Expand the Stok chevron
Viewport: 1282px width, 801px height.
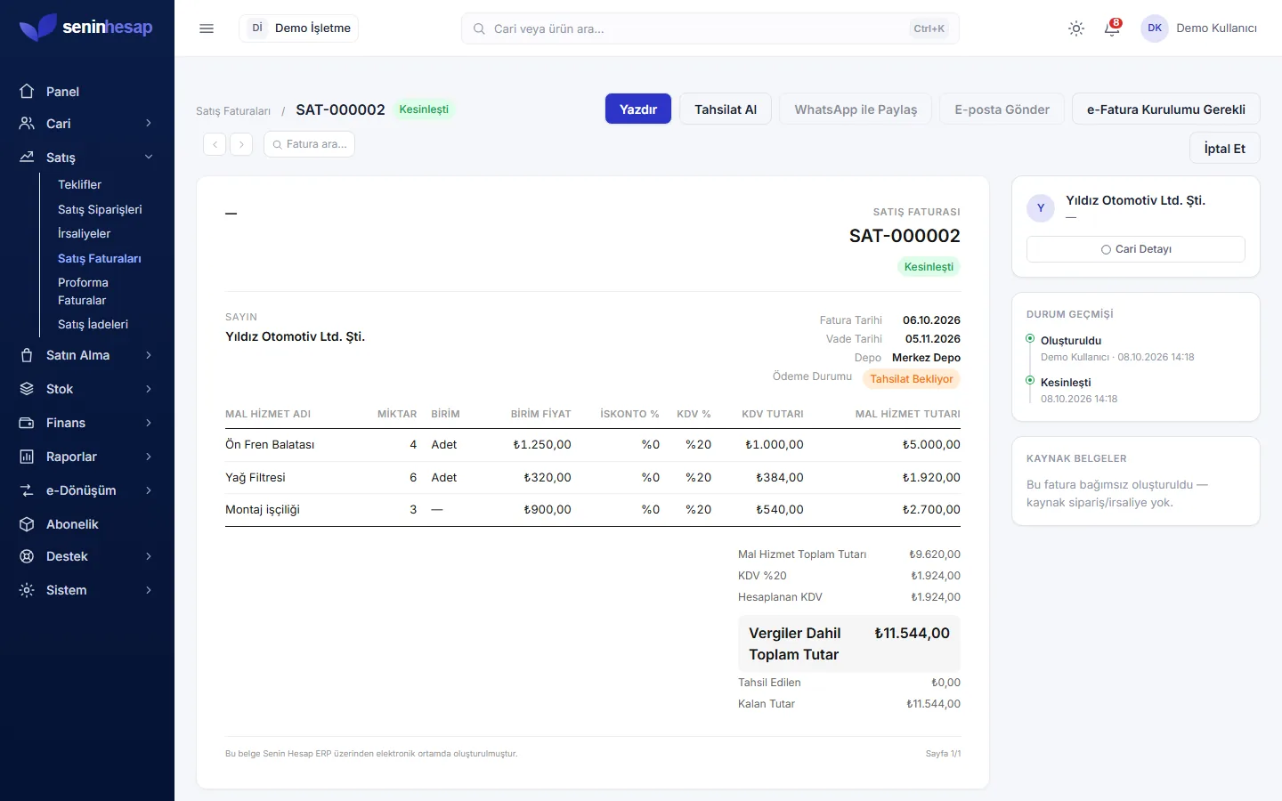click(x=149, y=389)
